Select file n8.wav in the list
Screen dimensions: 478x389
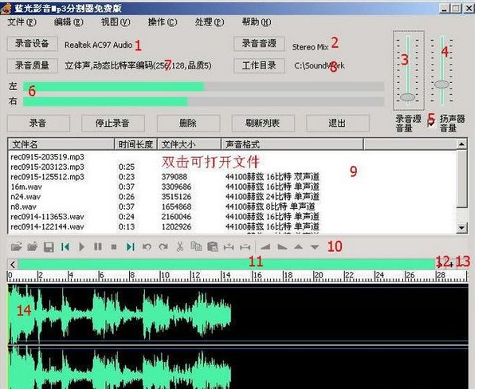point(23,207)
